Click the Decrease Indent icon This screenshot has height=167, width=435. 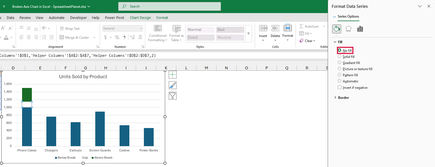44,37
